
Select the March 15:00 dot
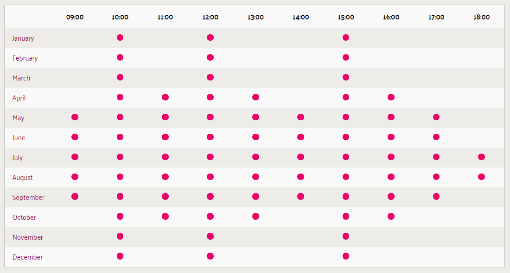pos(346,77)
